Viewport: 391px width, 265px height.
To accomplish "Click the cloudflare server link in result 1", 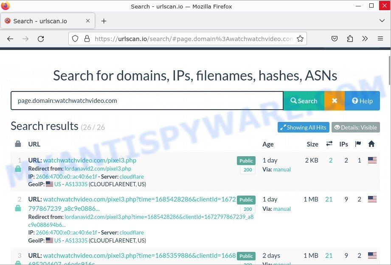I will 132,177.
